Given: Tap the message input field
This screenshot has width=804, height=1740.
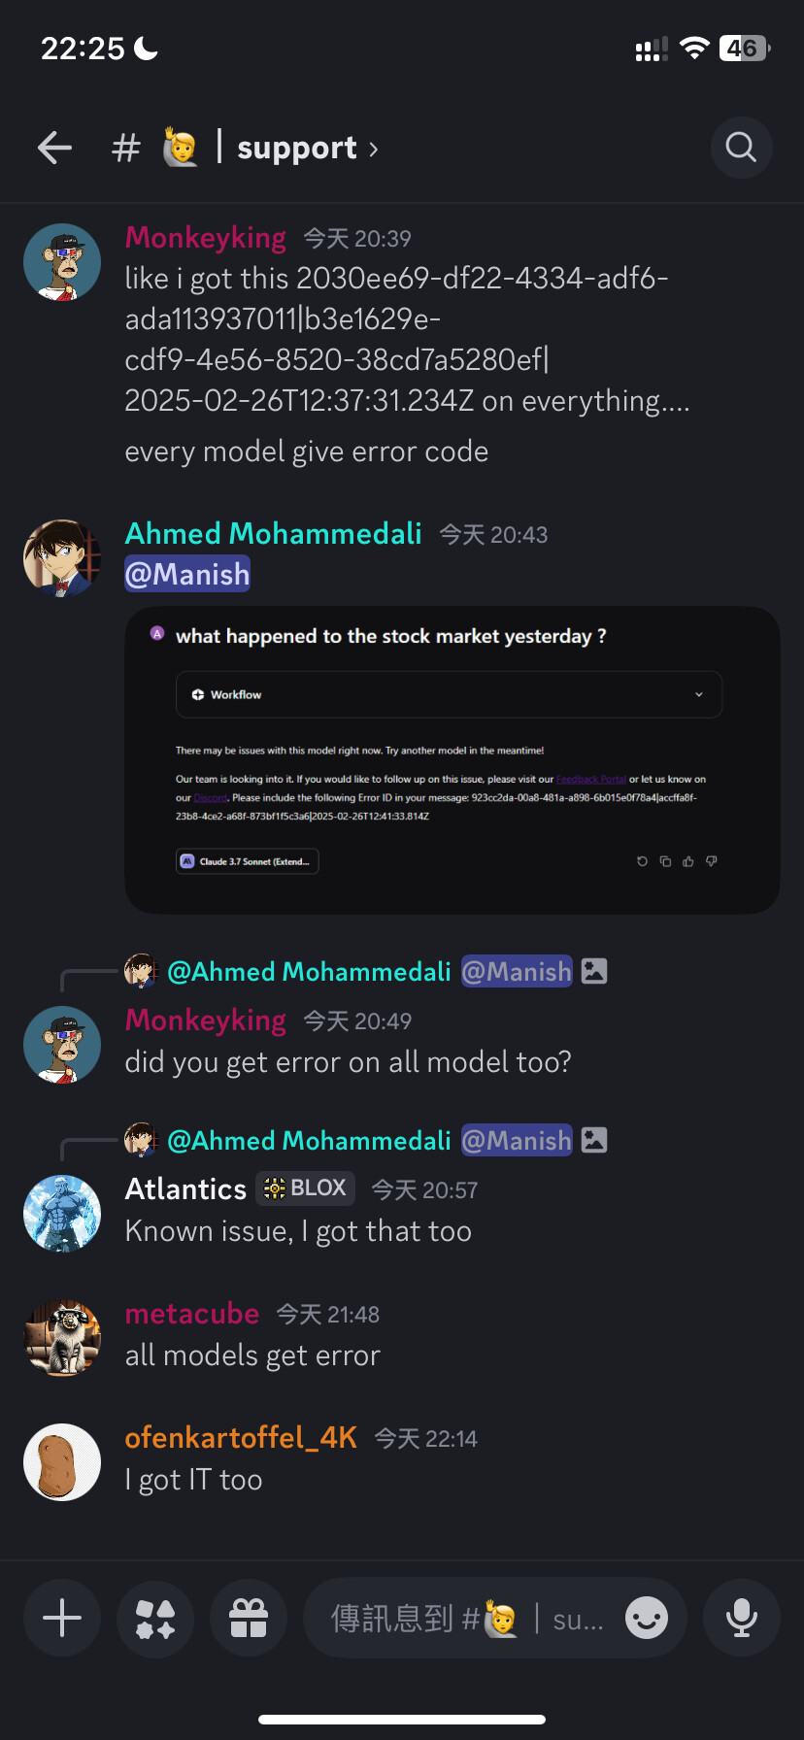Looking at the screenshot, I should [x=466, y=1619].
